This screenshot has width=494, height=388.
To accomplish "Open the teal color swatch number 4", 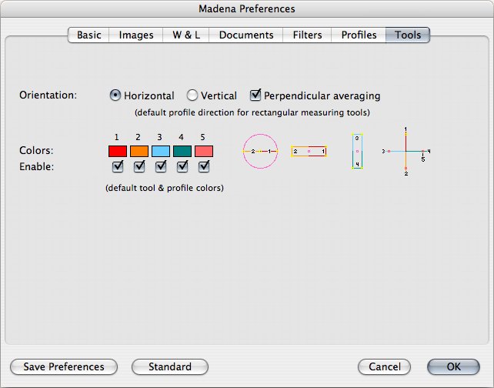I will click(x=182, y=151).
